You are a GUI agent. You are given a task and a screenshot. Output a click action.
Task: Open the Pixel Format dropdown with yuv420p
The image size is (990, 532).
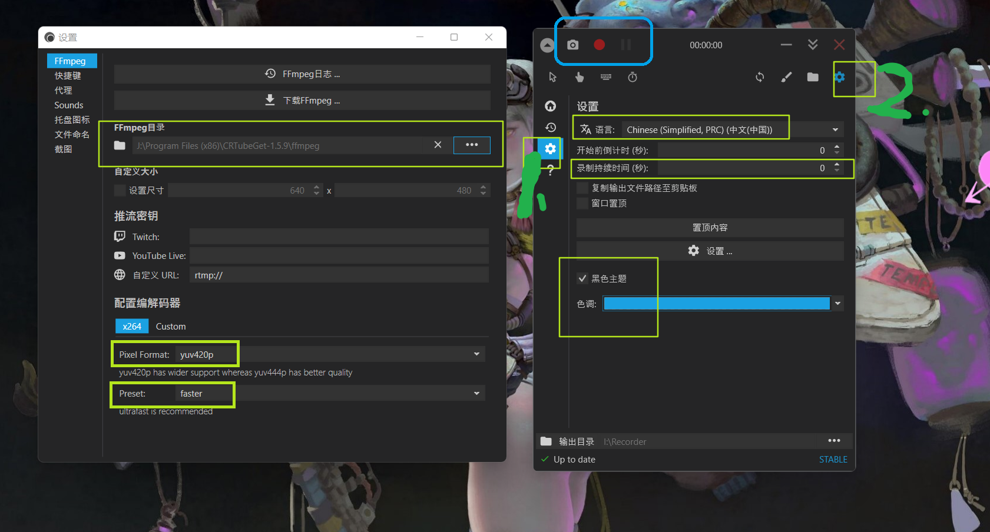click(330, 354)
